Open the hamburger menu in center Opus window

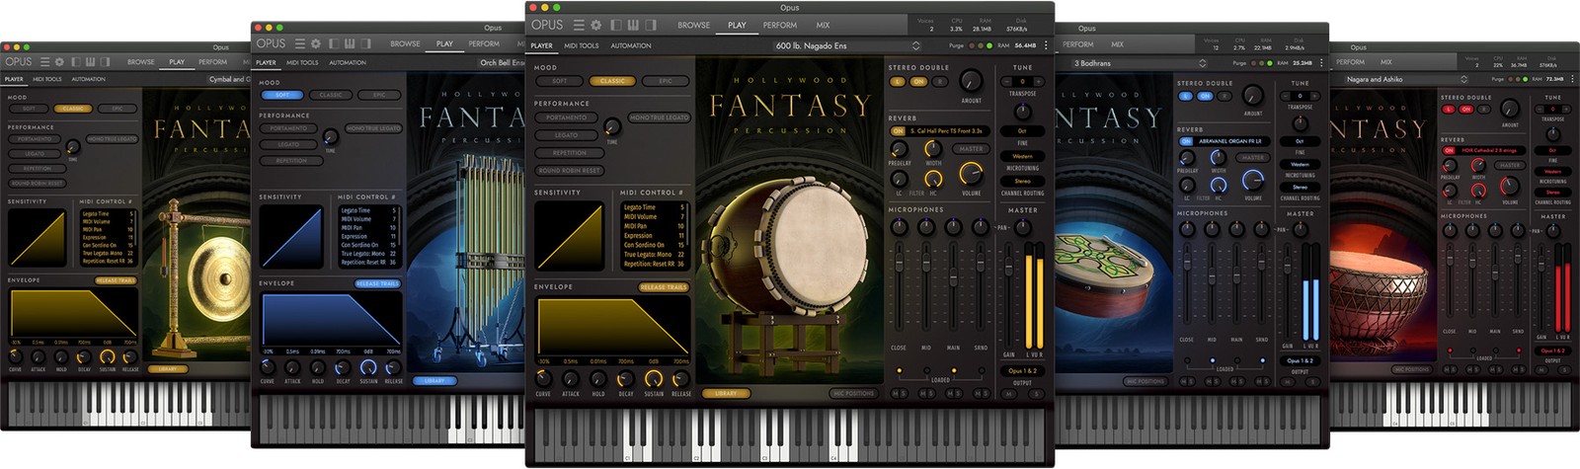coord(579,25)
